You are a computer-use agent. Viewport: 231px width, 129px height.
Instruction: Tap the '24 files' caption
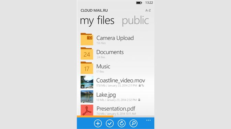(101, 57)
